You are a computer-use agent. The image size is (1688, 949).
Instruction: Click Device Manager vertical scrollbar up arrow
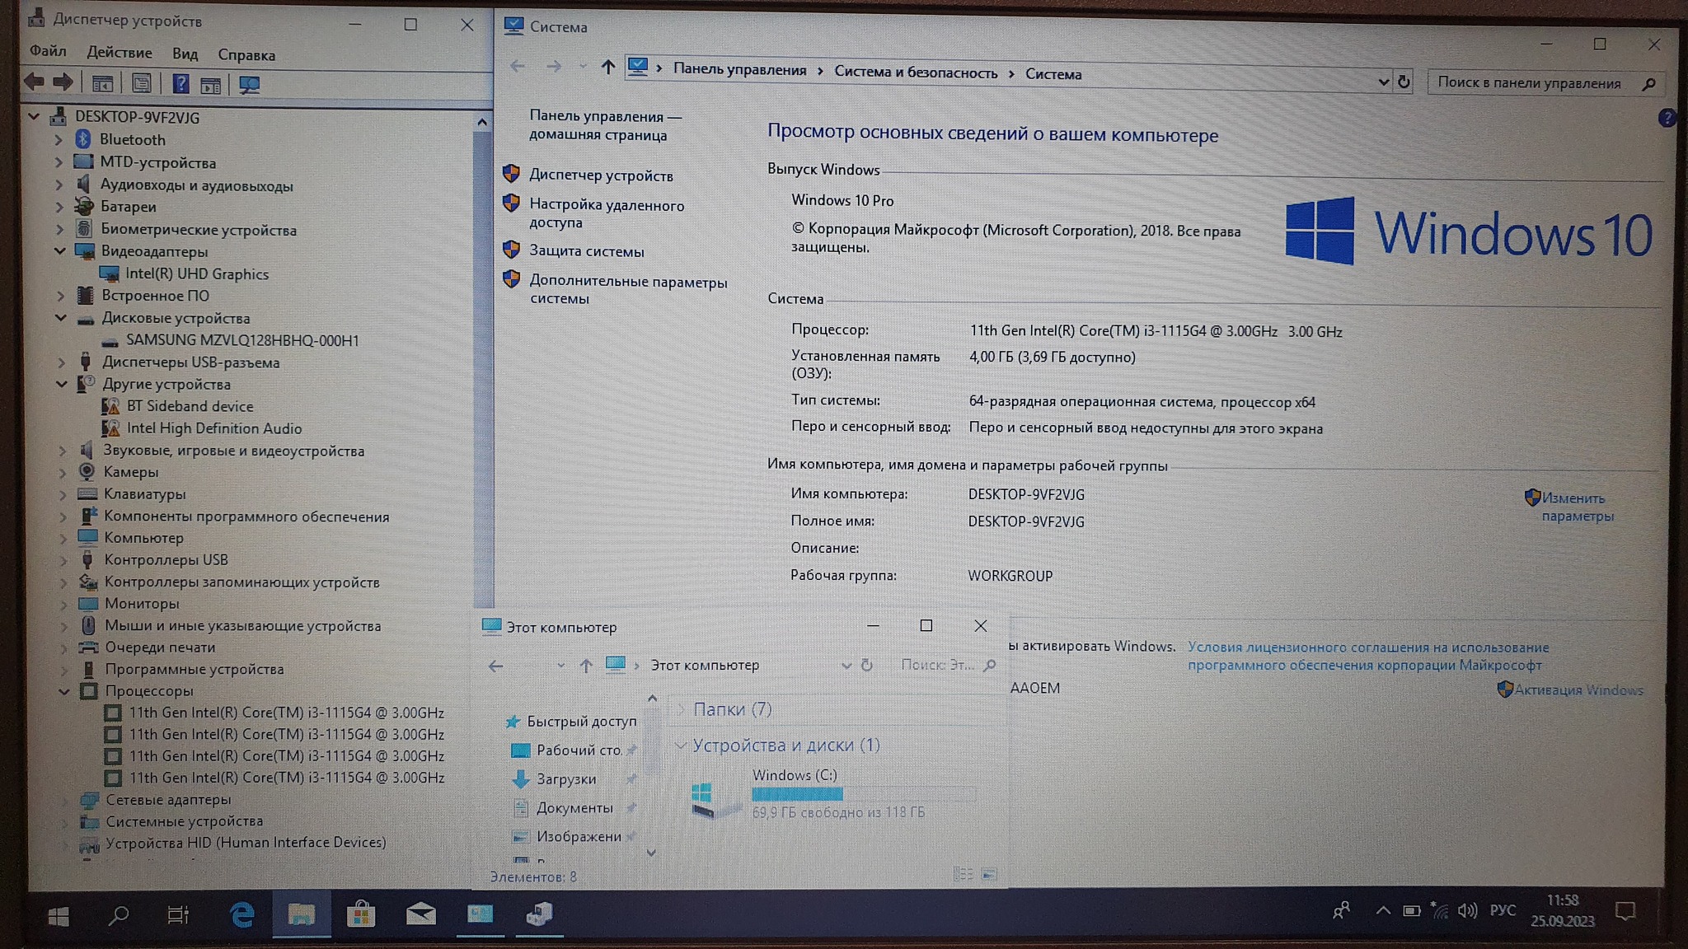tap(482, 121)
